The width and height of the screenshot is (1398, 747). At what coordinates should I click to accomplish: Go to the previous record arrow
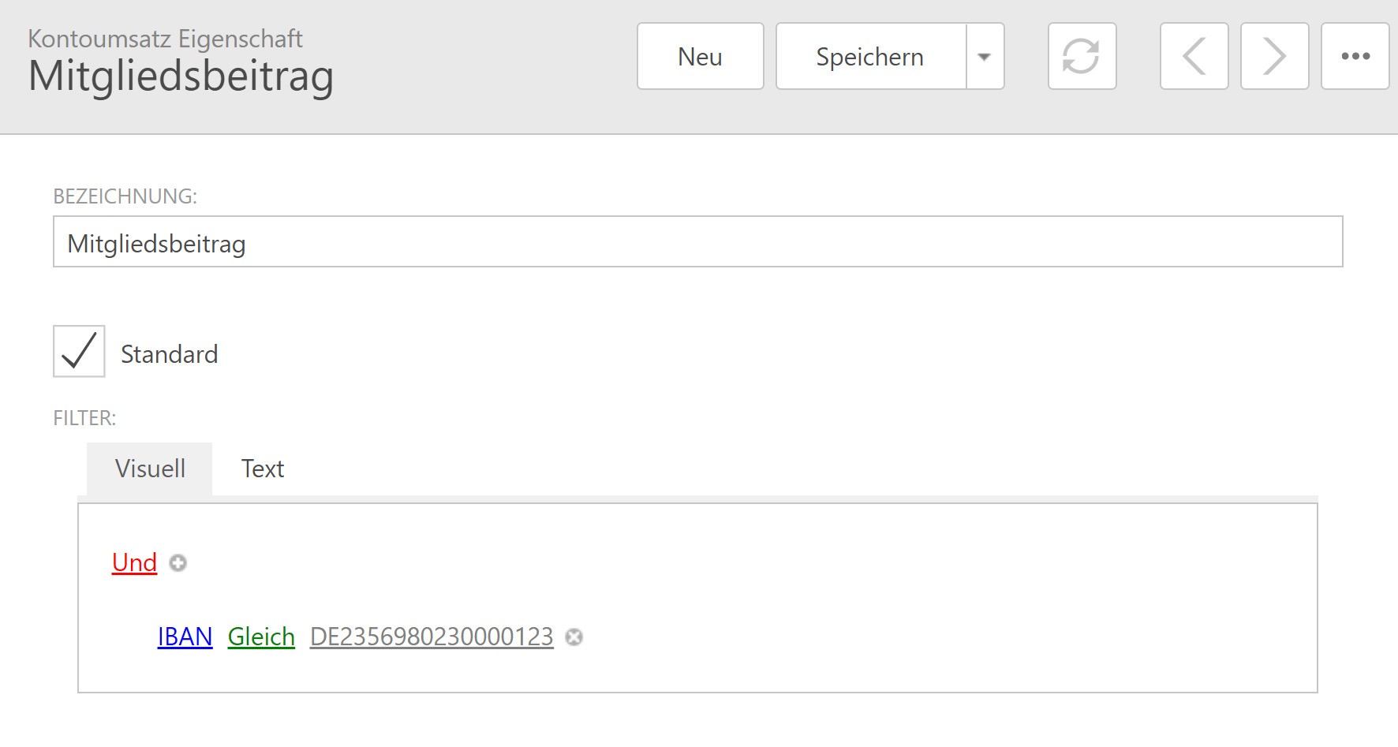(1194, 56)
